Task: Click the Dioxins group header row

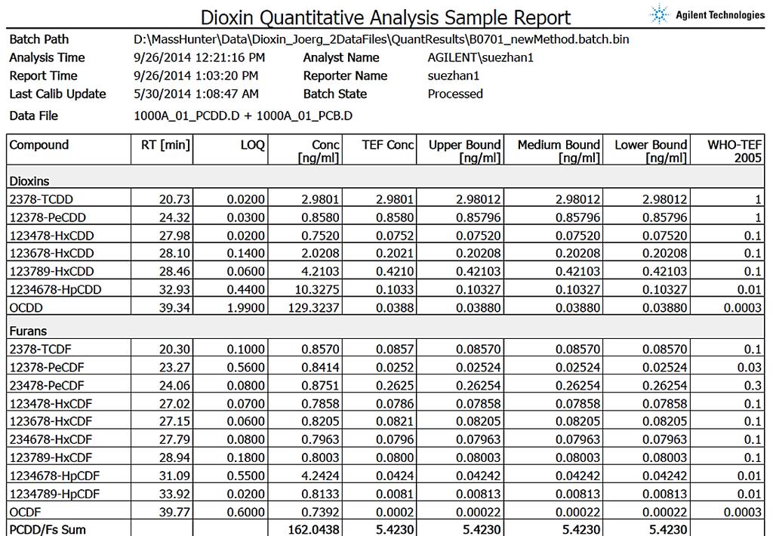Action: 386,177
